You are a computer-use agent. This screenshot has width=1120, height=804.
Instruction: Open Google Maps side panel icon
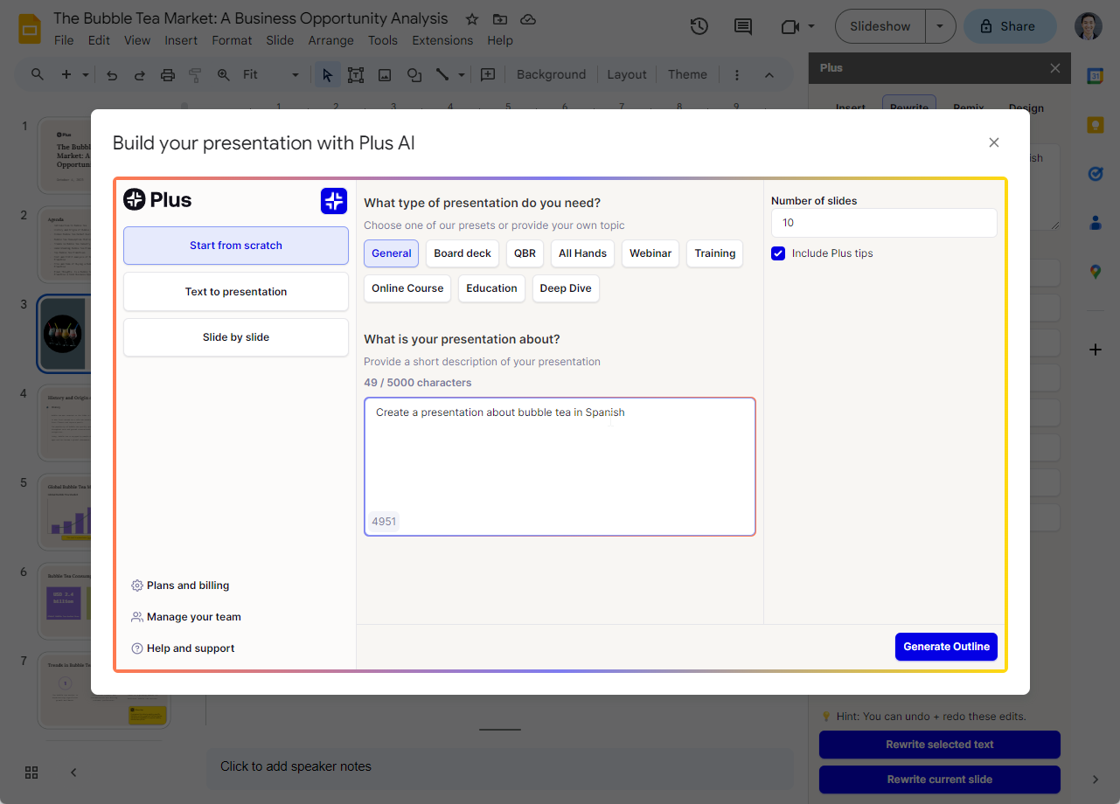1096,272
